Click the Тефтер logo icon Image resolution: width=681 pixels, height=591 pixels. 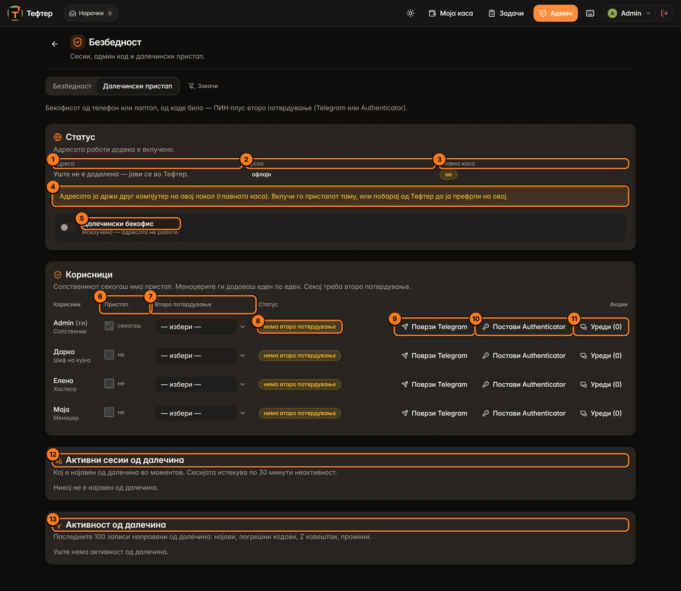15,13
